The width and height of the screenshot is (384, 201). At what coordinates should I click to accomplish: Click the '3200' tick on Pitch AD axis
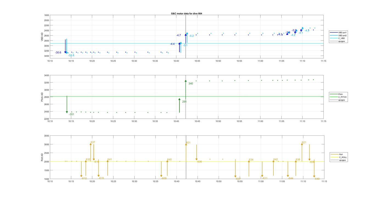pyautogui.click(x=47, y=83)
